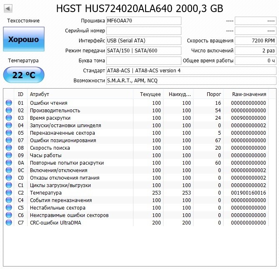Screen dimensions: 279x269
Task: Select the Температура attribute name in table
Action: [x=46, y=192]
